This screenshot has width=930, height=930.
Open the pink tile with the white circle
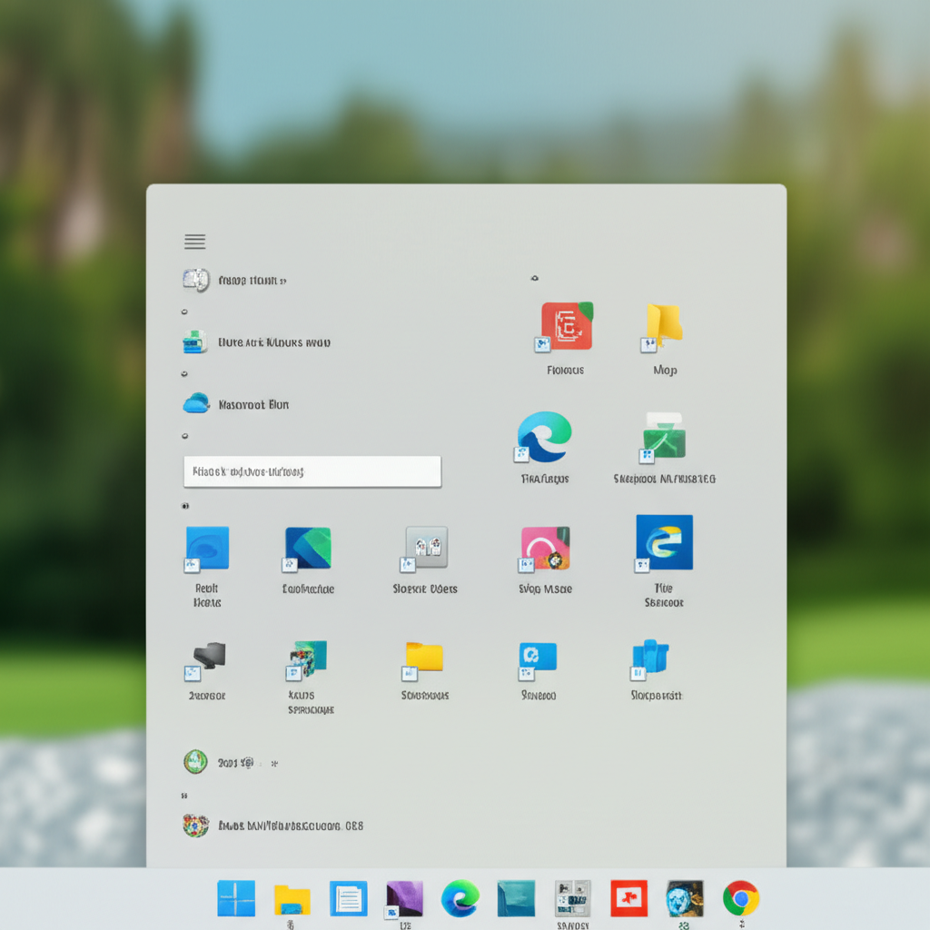click(x=545, y=548)
